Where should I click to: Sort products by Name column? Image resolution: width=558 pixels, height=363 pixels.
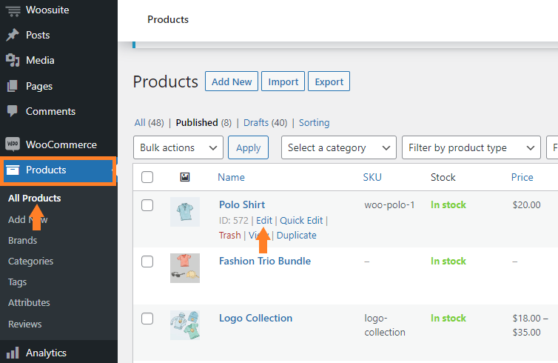point(232,177)
